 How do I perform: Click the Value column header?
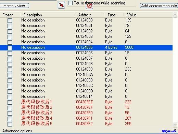(x=132, y=15)
